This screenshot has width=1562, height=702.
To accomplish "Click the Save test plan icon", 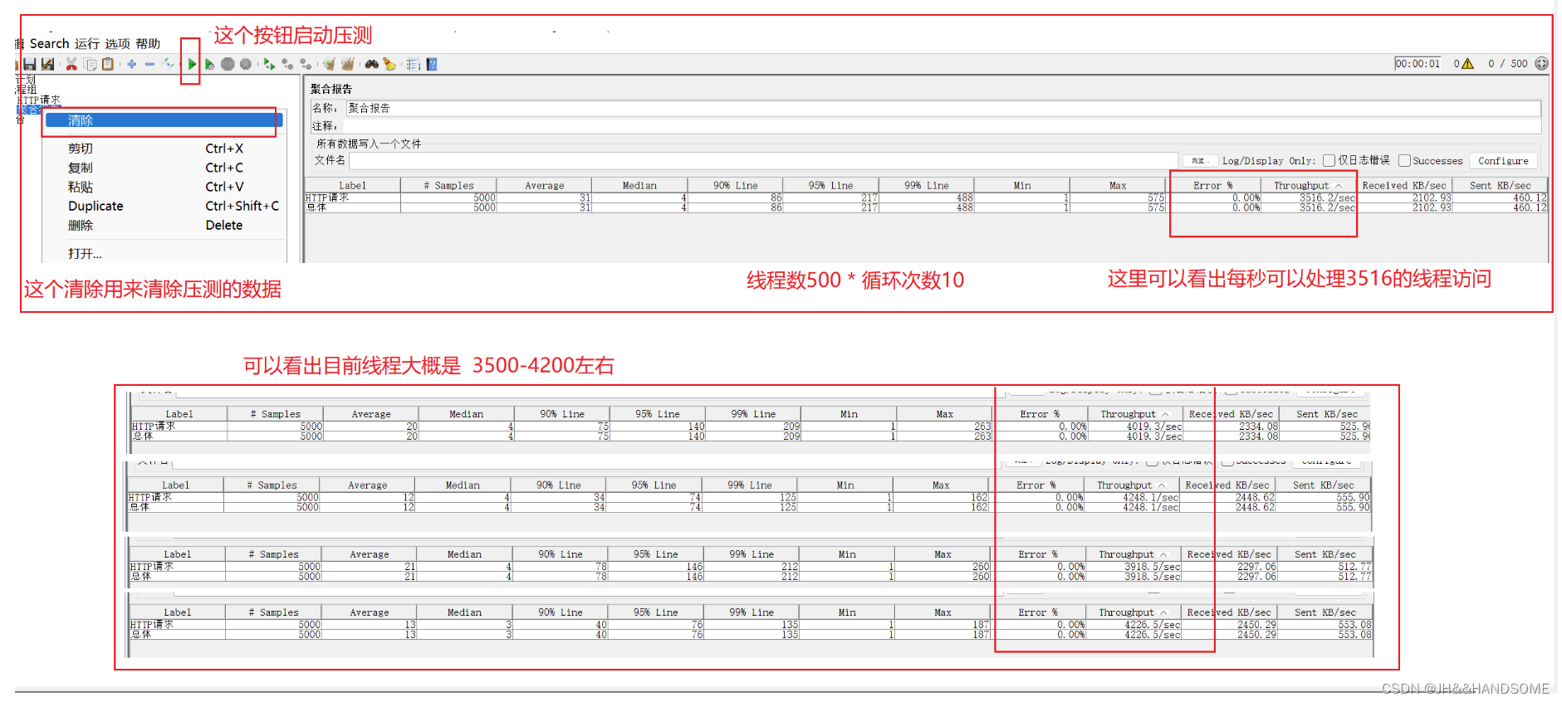I will point(30,64).
